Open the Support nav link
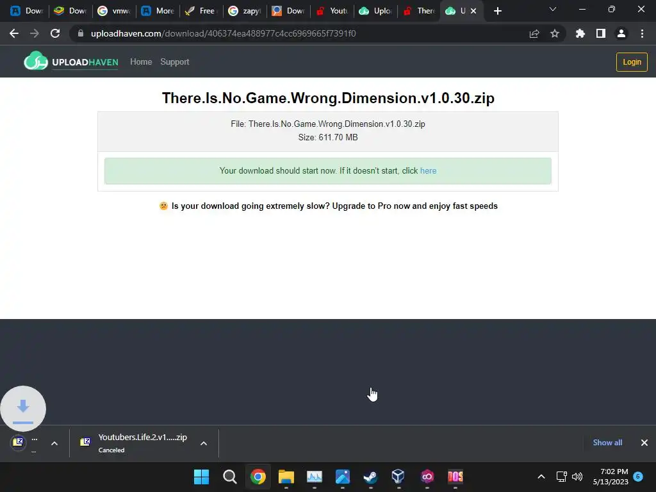 coord(175,62)
